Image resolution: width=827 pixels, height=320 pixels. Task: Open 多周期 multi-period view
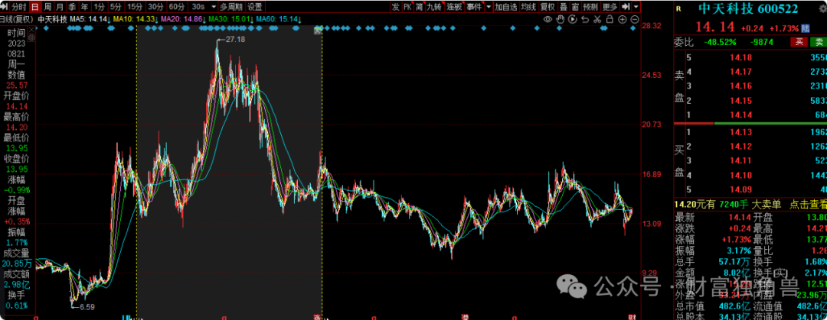[x=231, y=7]
